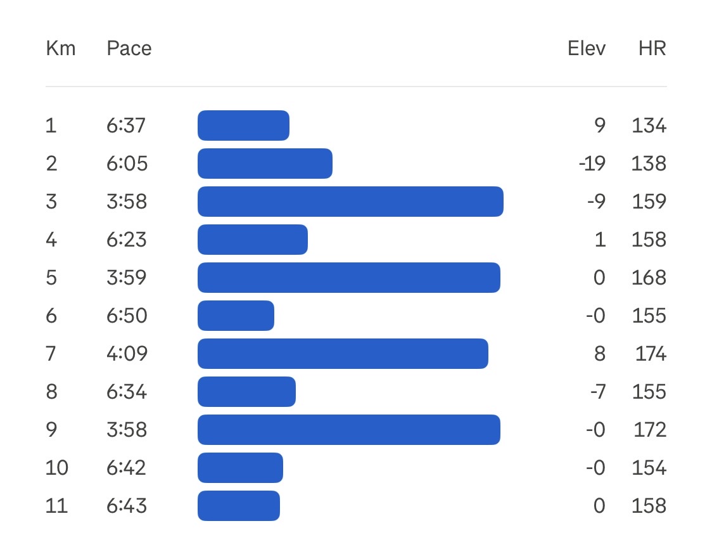Select the kilometer 4 pace bar
Screen dimensions: 712x547
point(253,240)
